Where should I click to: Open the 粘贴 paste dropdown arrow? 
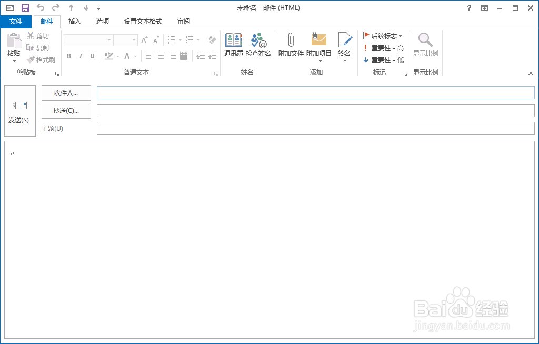click(14, 60)
